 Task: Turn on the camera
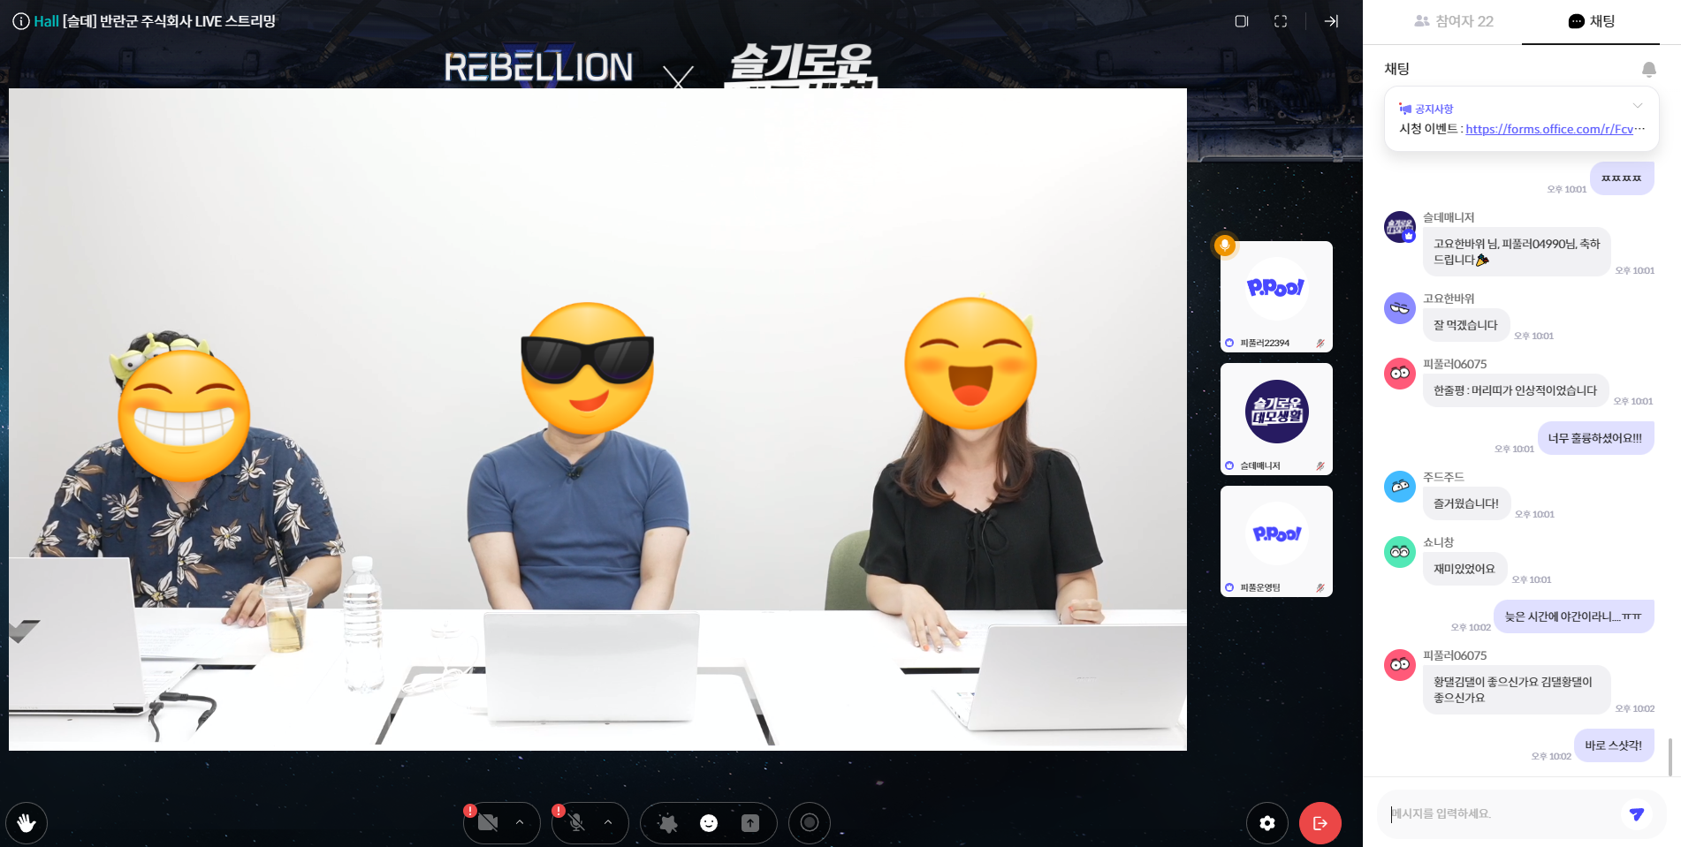(x=487, y=823)
